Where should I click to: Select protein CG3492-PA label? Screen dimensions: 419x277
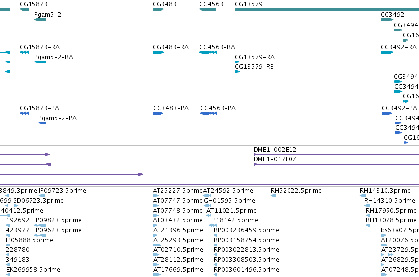[399, 108]
